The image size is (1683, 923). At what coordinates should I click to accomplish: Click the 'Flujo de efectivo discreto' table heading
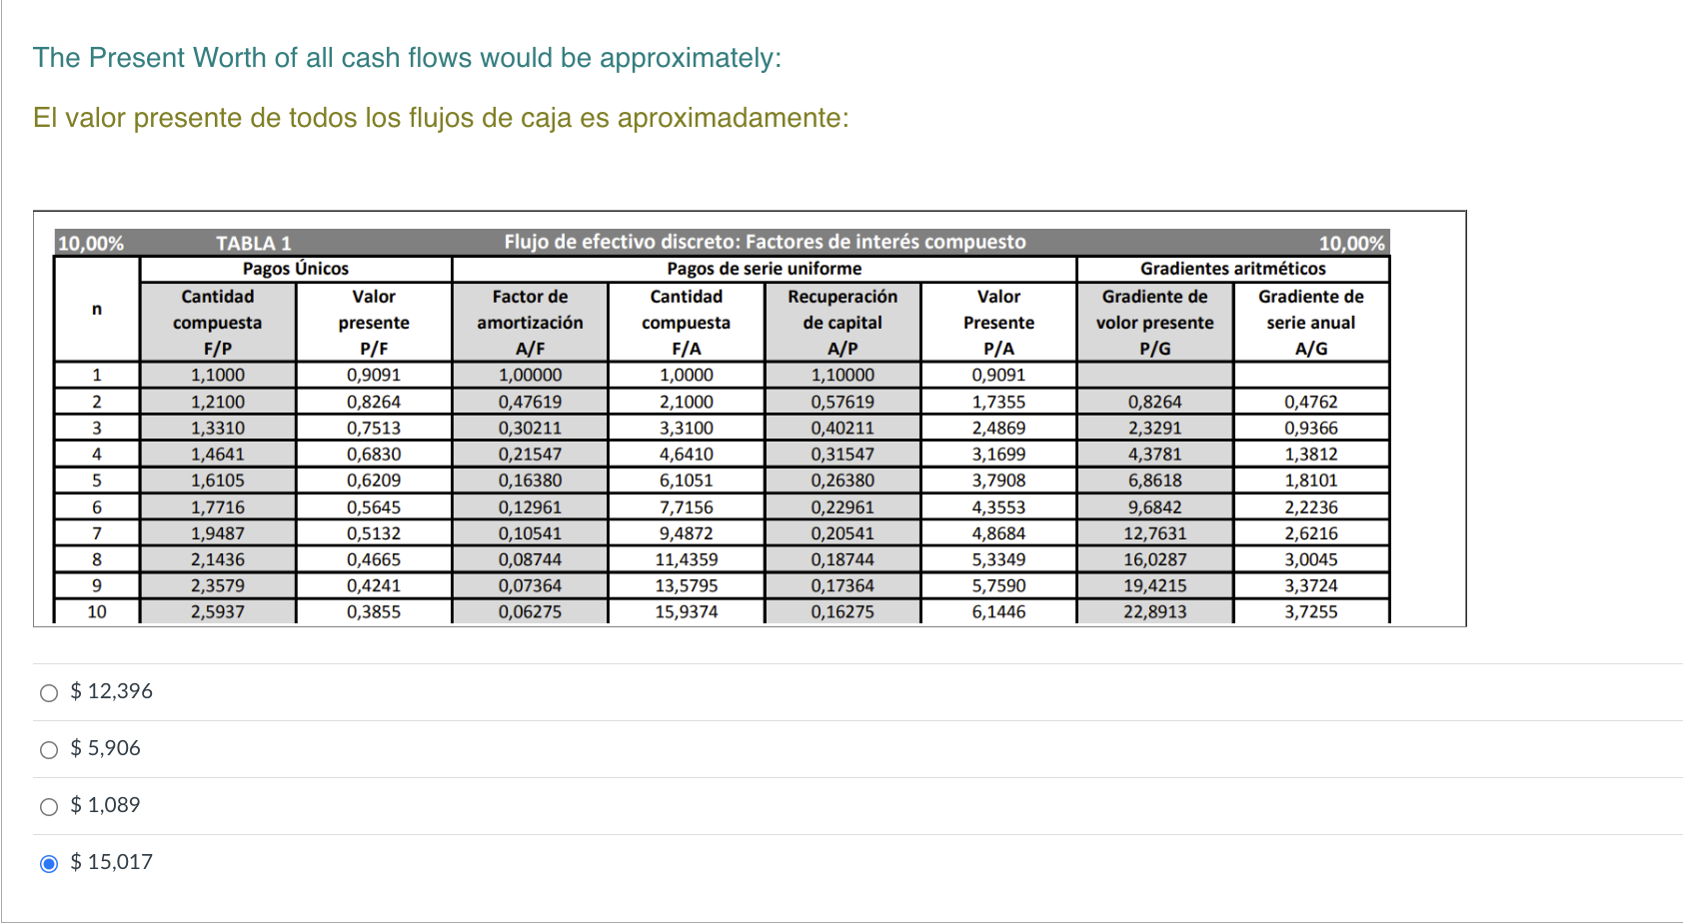click(765, 242)
